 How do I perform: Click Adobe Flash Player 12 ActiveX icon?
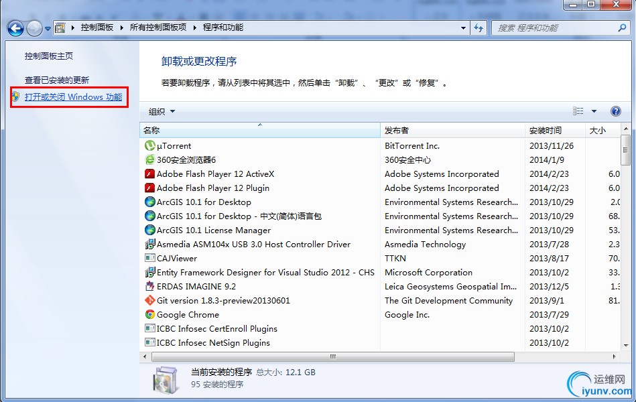(x=150, y=174)
